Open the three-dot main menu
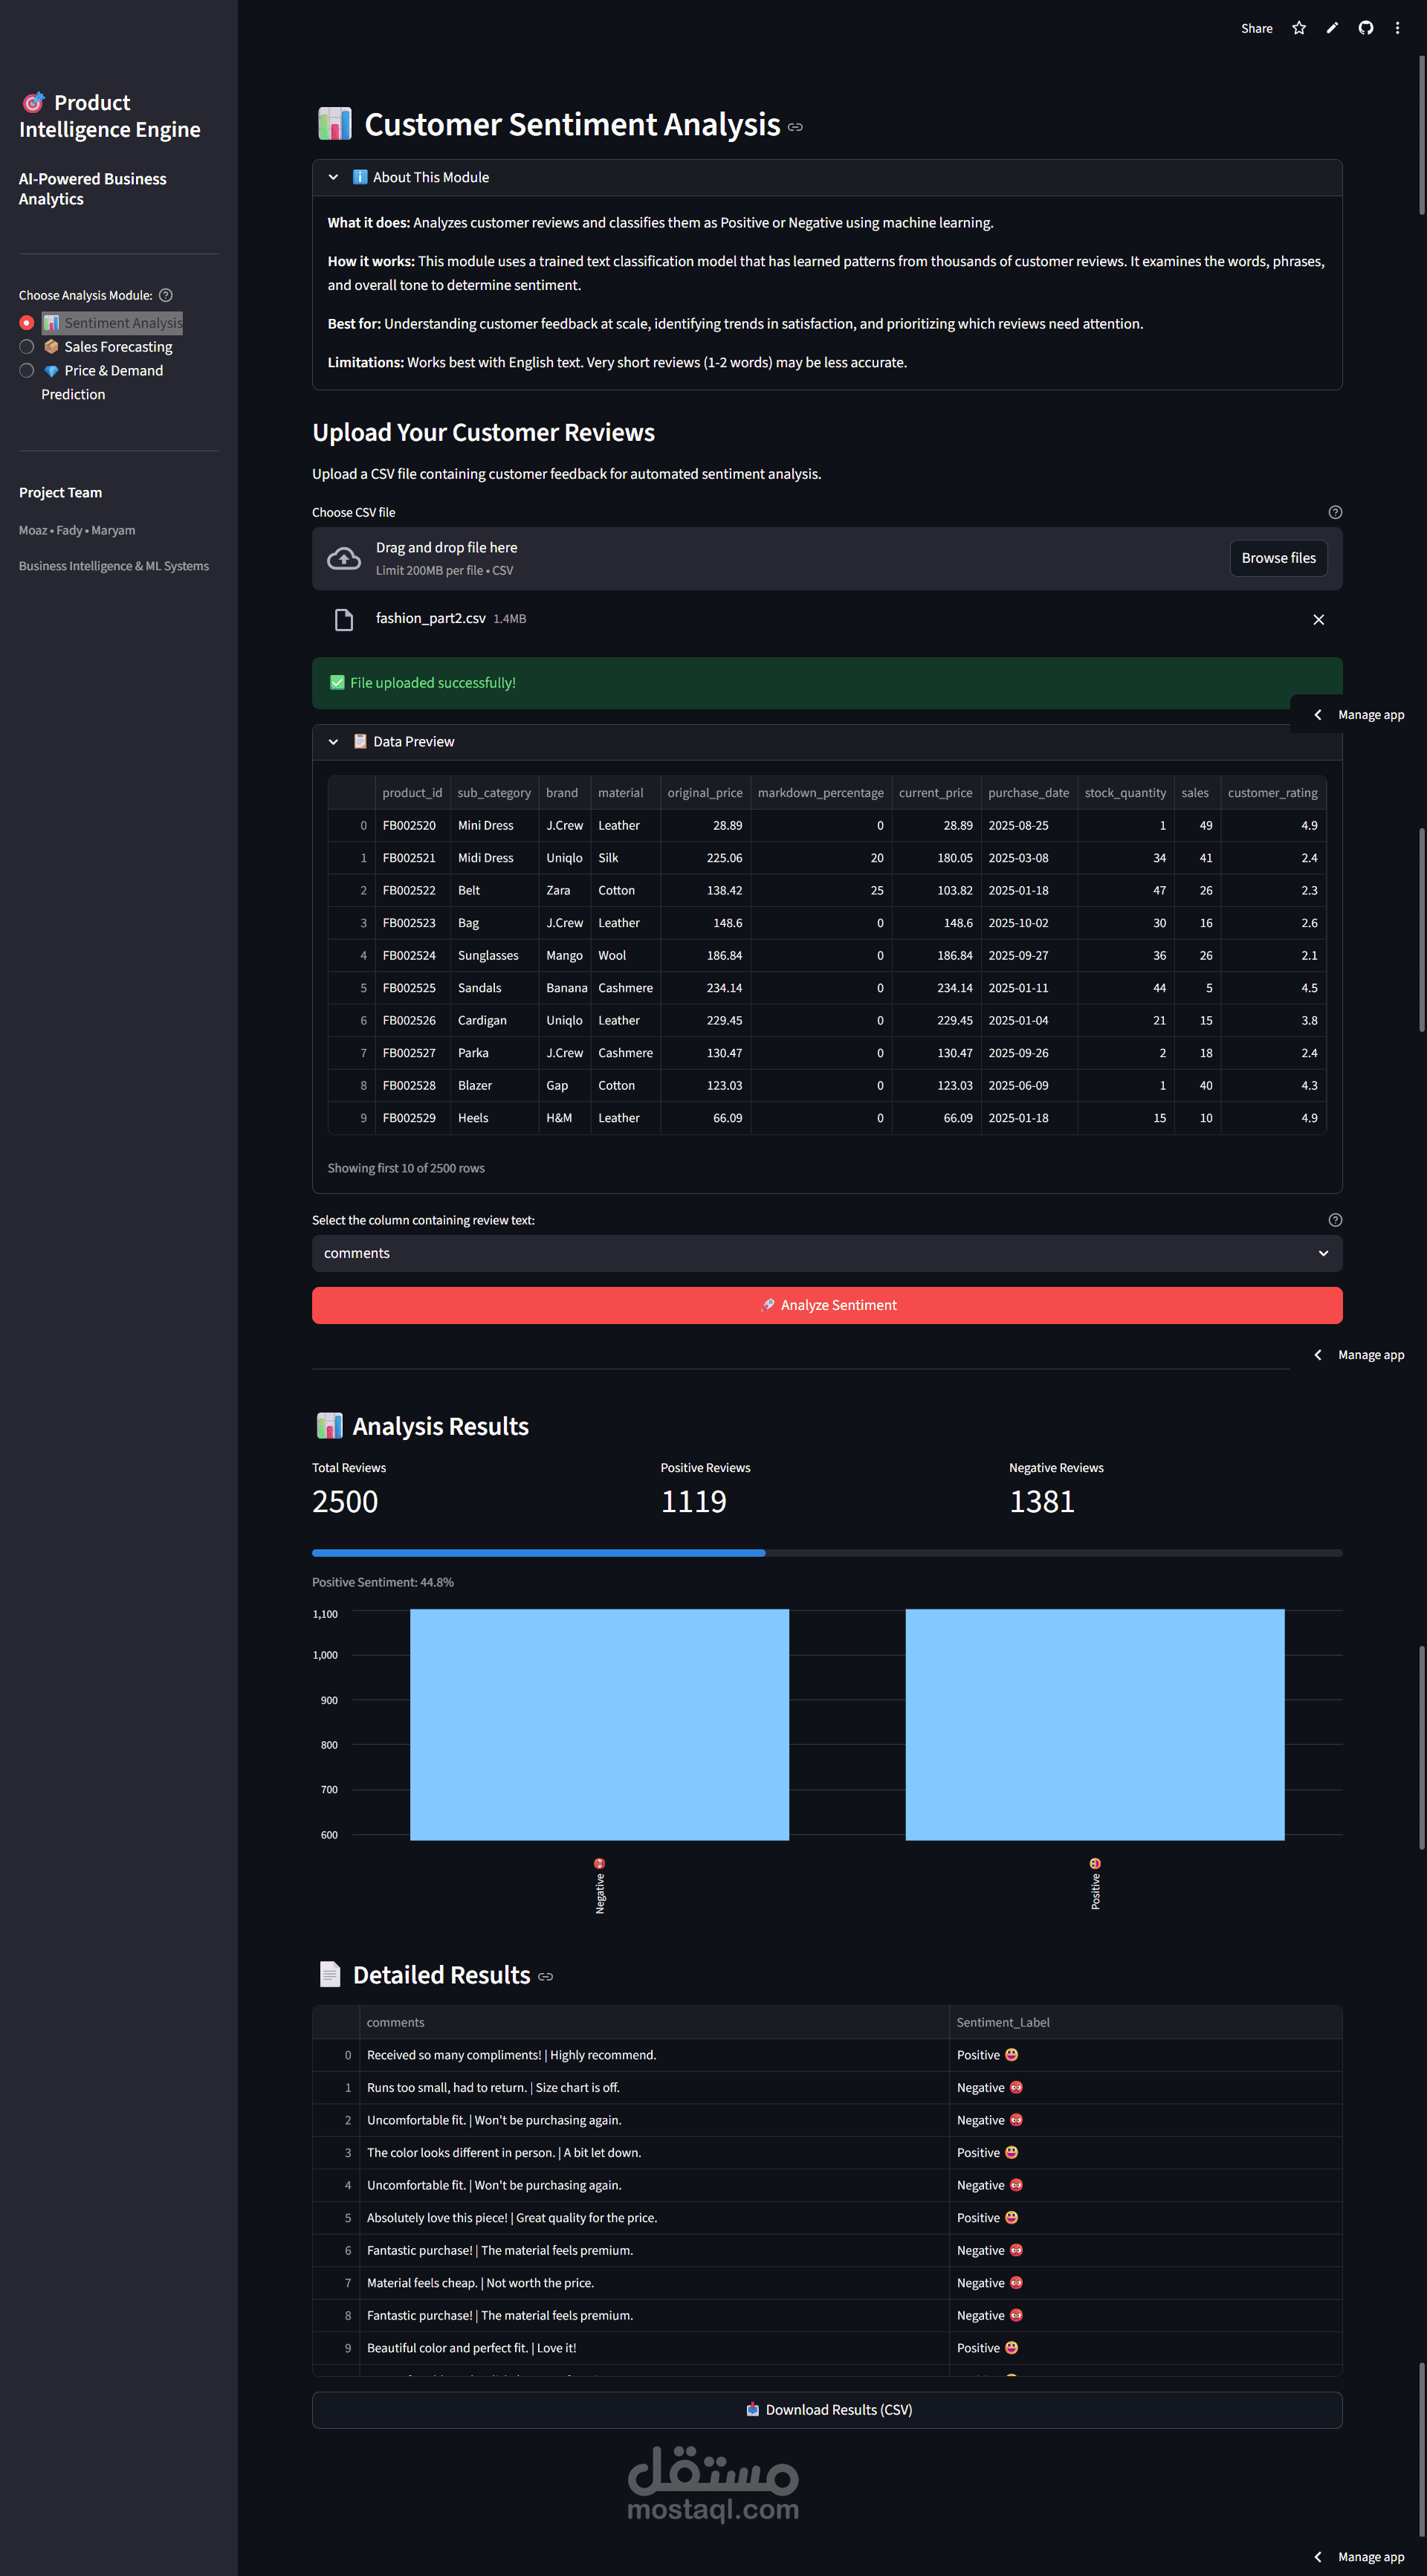 (x=1397, y=28)
